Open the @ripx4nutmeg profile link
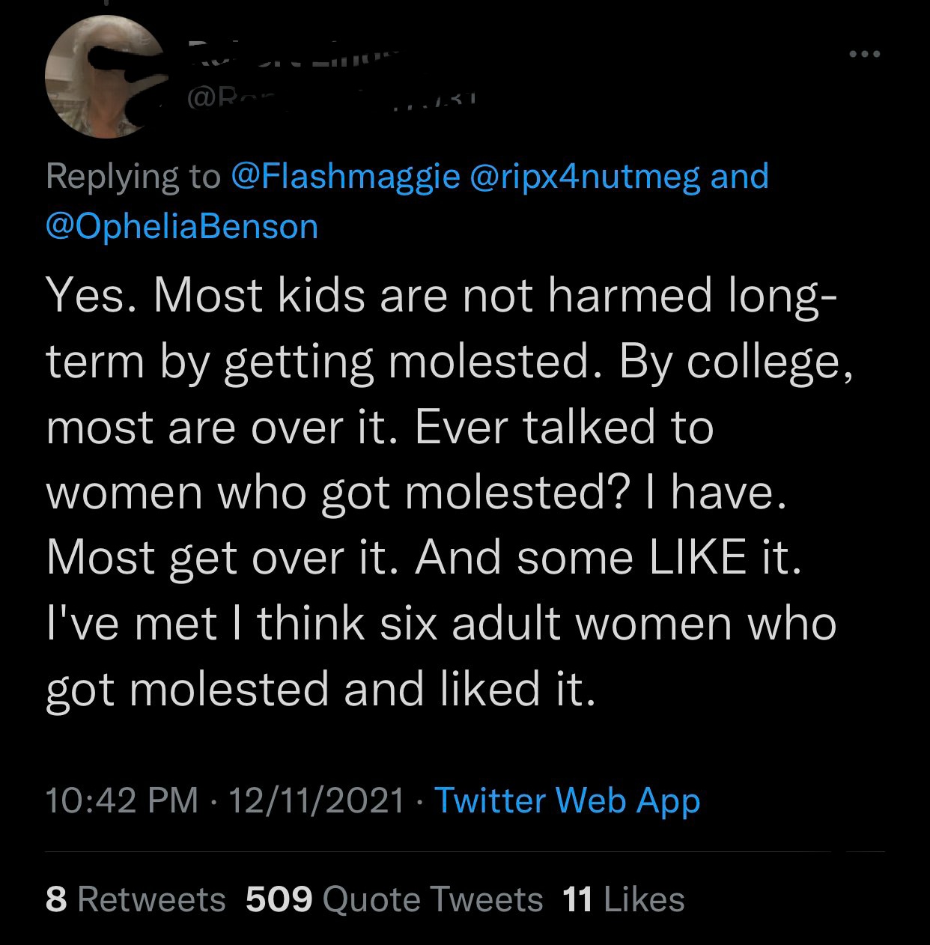The width and height of the screenshot is (930, 945). (586, 177)
